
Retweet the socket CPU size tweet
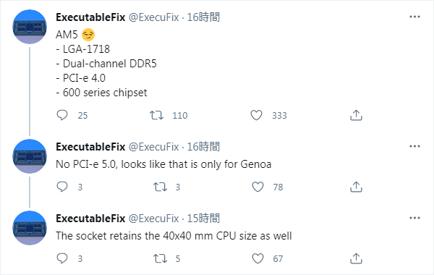pos(161,258)
